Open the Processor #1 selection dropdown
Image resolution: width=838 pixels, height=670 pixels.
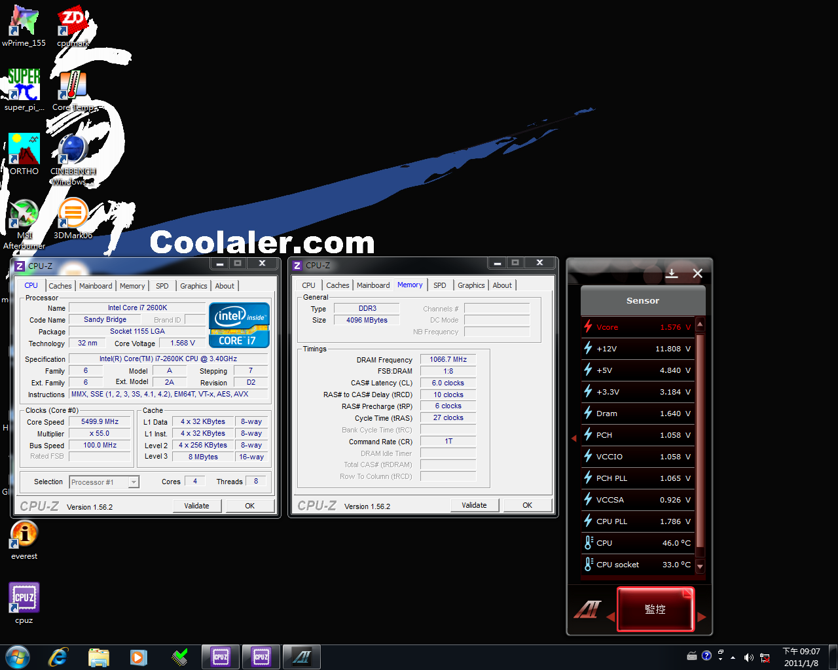click(x=104, y=482)
